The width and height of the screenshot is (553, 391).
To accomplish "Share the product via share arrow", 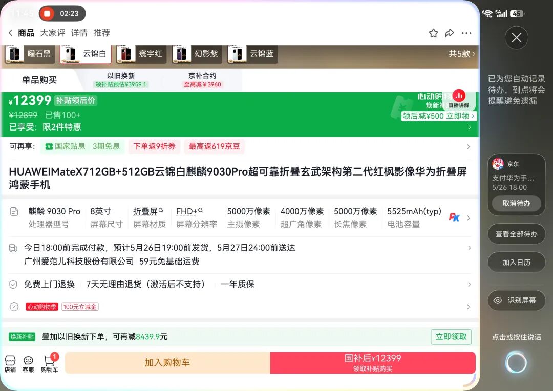I will (450, 33).
